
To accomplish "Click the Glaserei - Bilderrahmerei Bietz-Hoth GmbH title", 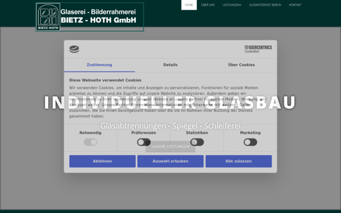I will point(98,16).
